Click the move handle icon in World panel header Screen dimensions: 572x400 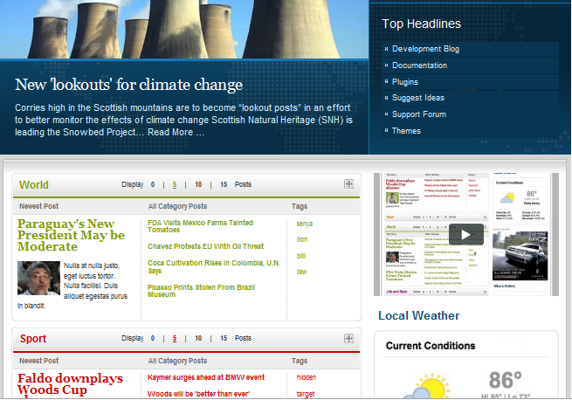pos(348,184)
